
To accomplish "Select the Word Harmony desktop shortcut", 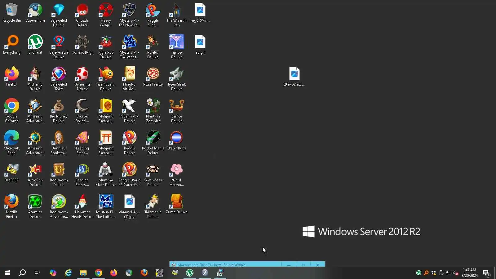I will (176, 175).
